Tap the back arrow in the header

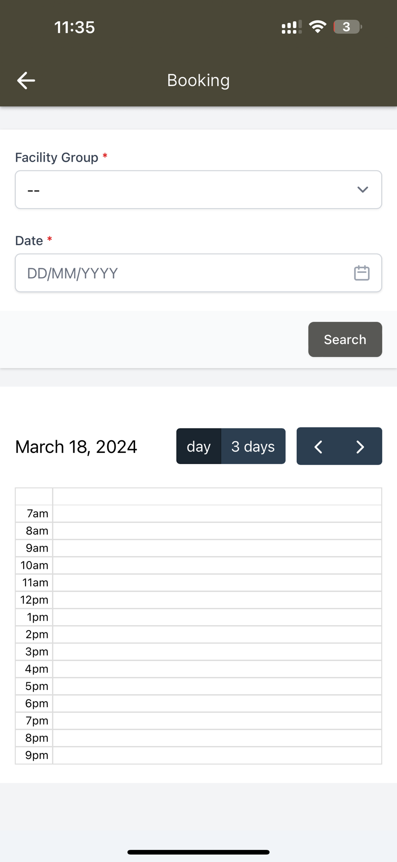pyautogui.click(x=26, y=81)
